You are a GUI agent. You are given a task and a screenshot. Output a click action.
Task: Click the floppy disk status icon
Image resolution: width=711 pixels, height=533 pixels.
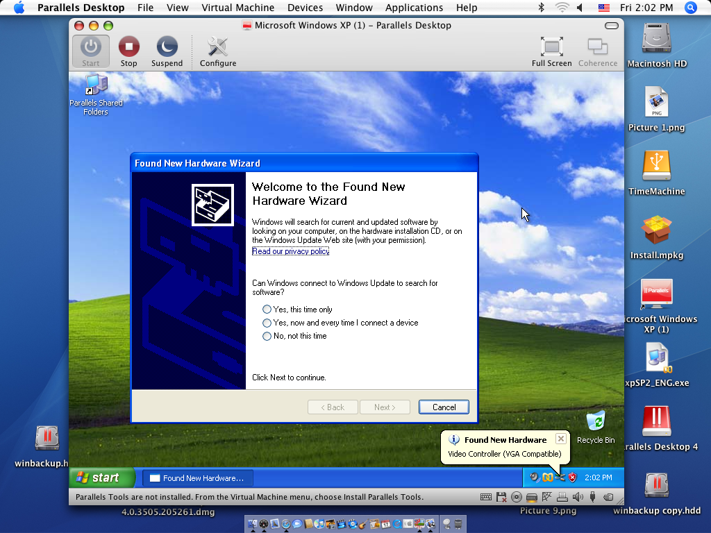click(501, 497)
